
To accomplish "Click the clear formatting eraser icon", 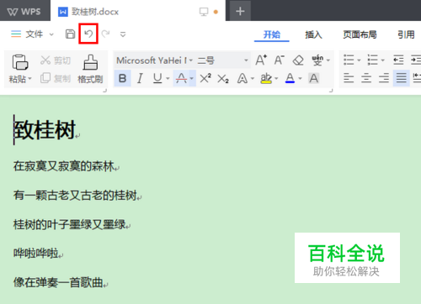I will 298,60.
